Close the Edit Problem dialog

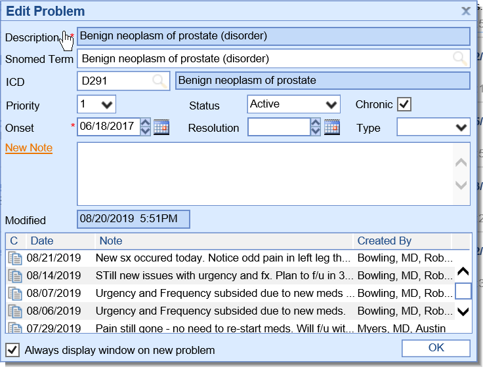click(466, 11)
